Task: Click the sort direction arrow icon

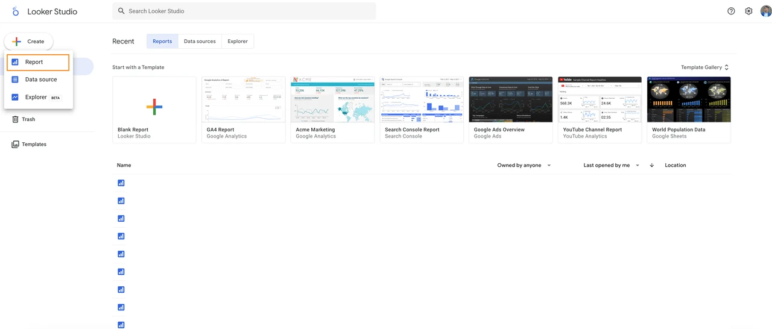Action: point(652,165)
